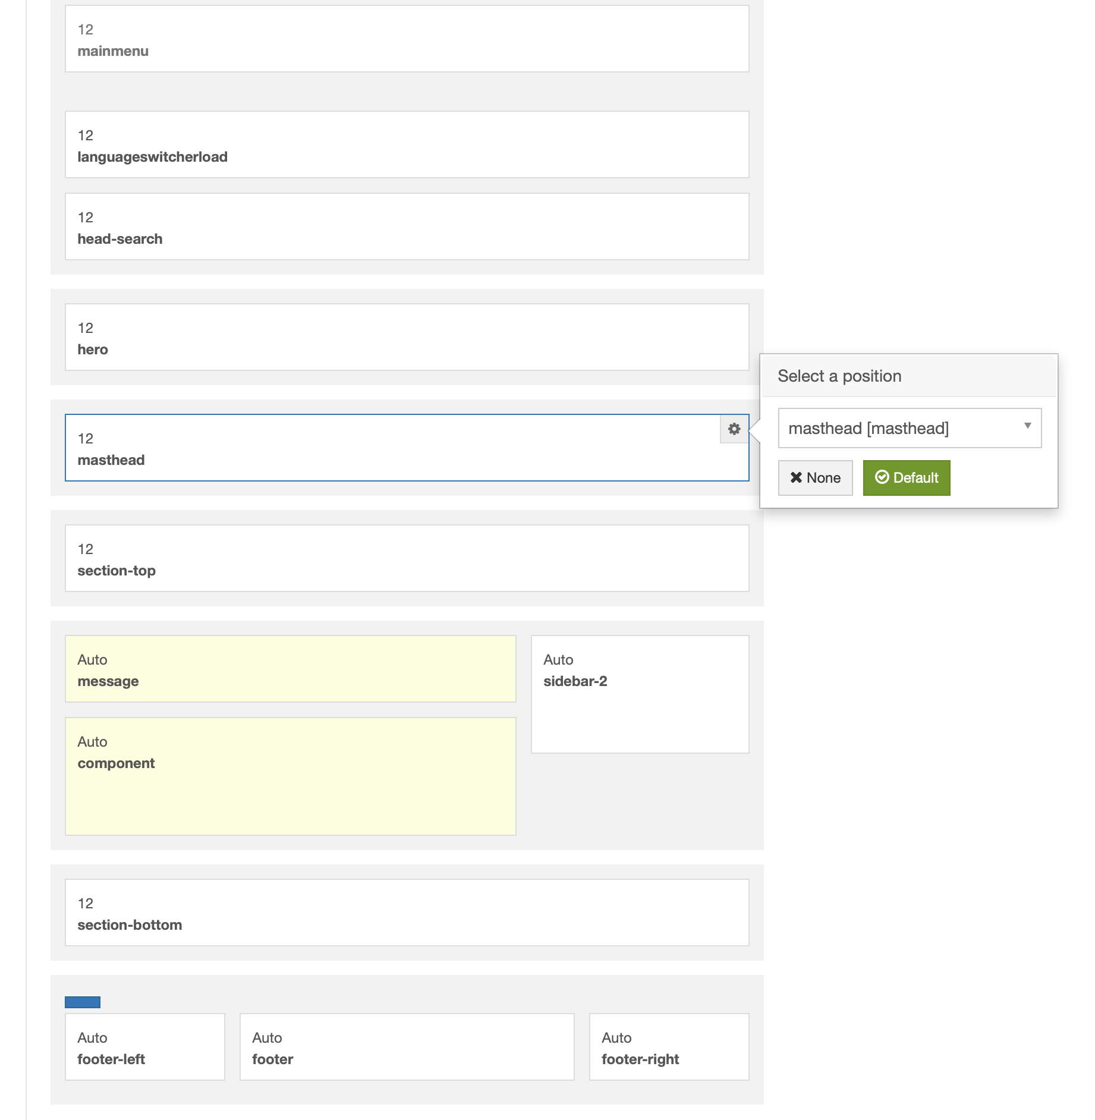1095x1120 pixels.
Task: Click the gear icon on masthead block
Action: click(734, 429)
